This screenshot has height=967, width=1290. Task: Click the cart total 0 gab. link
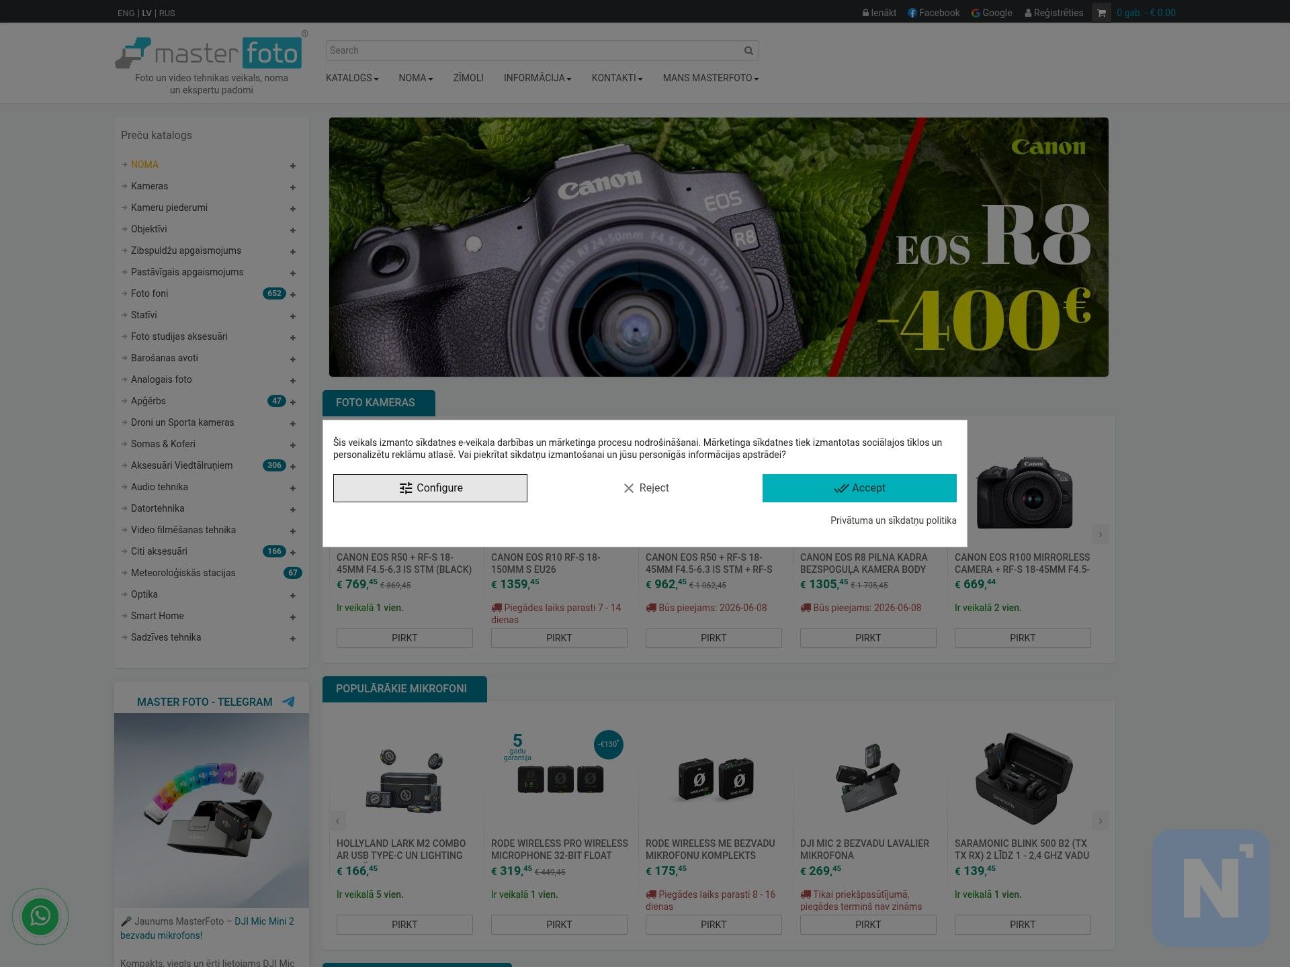[x=1146, y=13]
